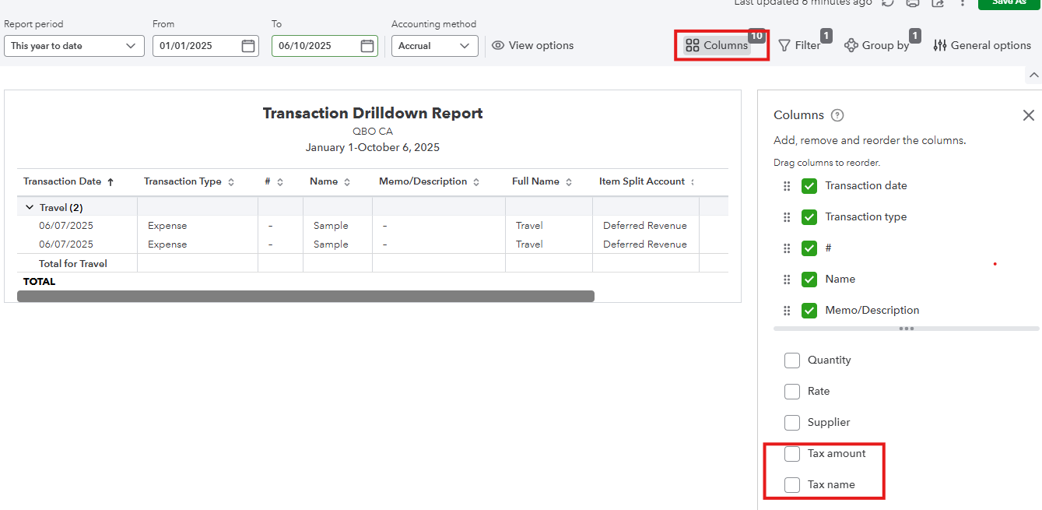Uncheck the # column checkbox

809,248
